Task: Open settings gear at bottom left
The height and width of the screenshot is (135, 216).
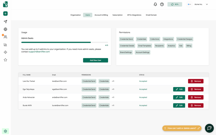Action: [5, 131]
